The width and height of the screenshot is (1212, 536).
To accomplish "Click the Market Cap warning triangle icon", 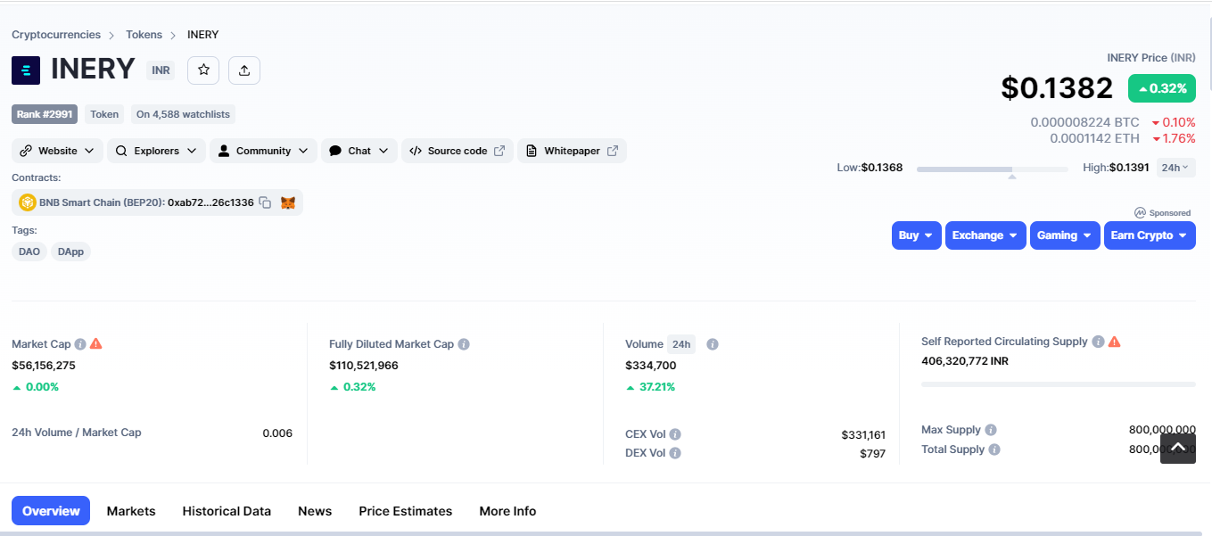I will coord(96,344).
